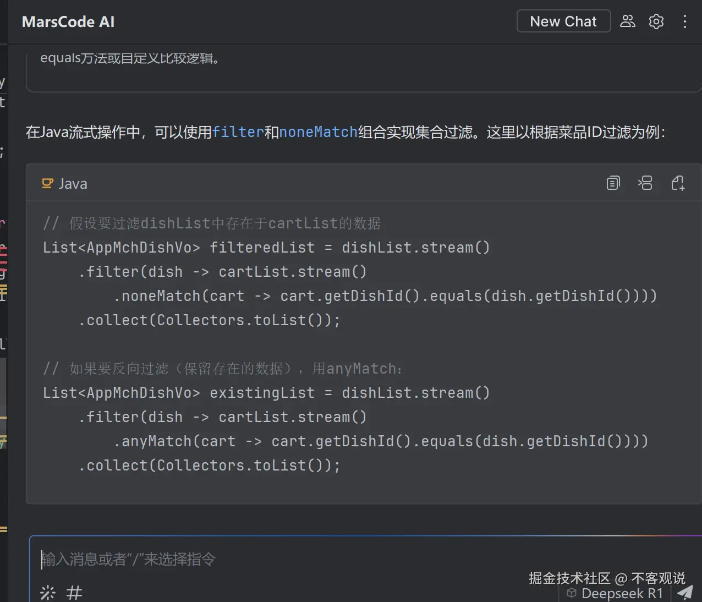Click the noneMatch inline code link
This screenshot has width=702, height=602.
pos(317,132)
